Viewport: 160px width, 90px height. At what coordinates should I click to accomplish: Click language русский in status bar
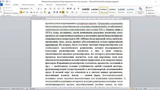coord(32,89)
